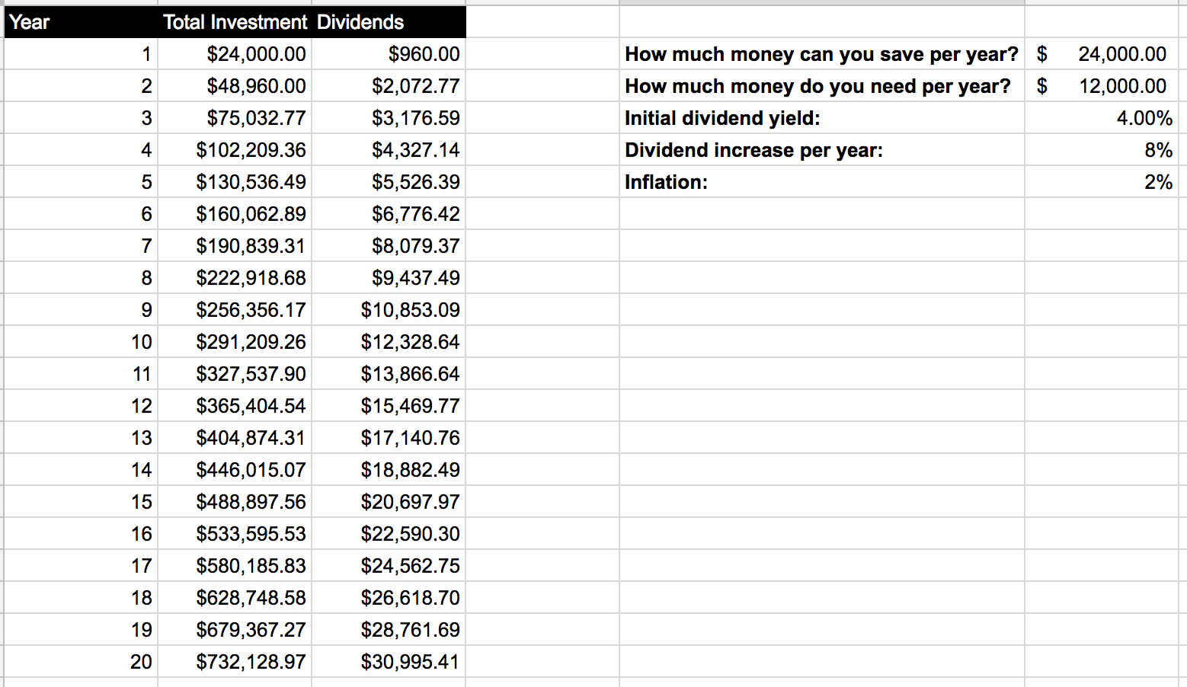Screen dimensions: 1187x687
Task: Select dividends cell $12,328.64 for year 10
Action: coord(389,342)
